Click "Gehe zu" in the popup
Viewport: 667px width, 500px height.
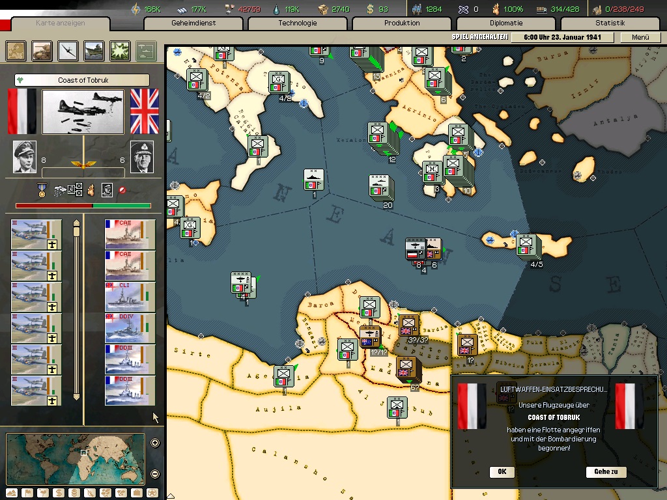pos(606,472)
